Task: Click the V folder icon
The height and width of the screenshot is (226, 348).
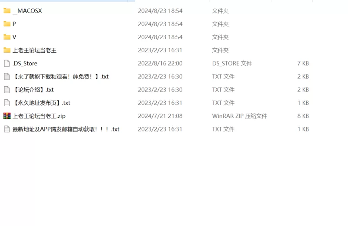Action: point(7,37)
